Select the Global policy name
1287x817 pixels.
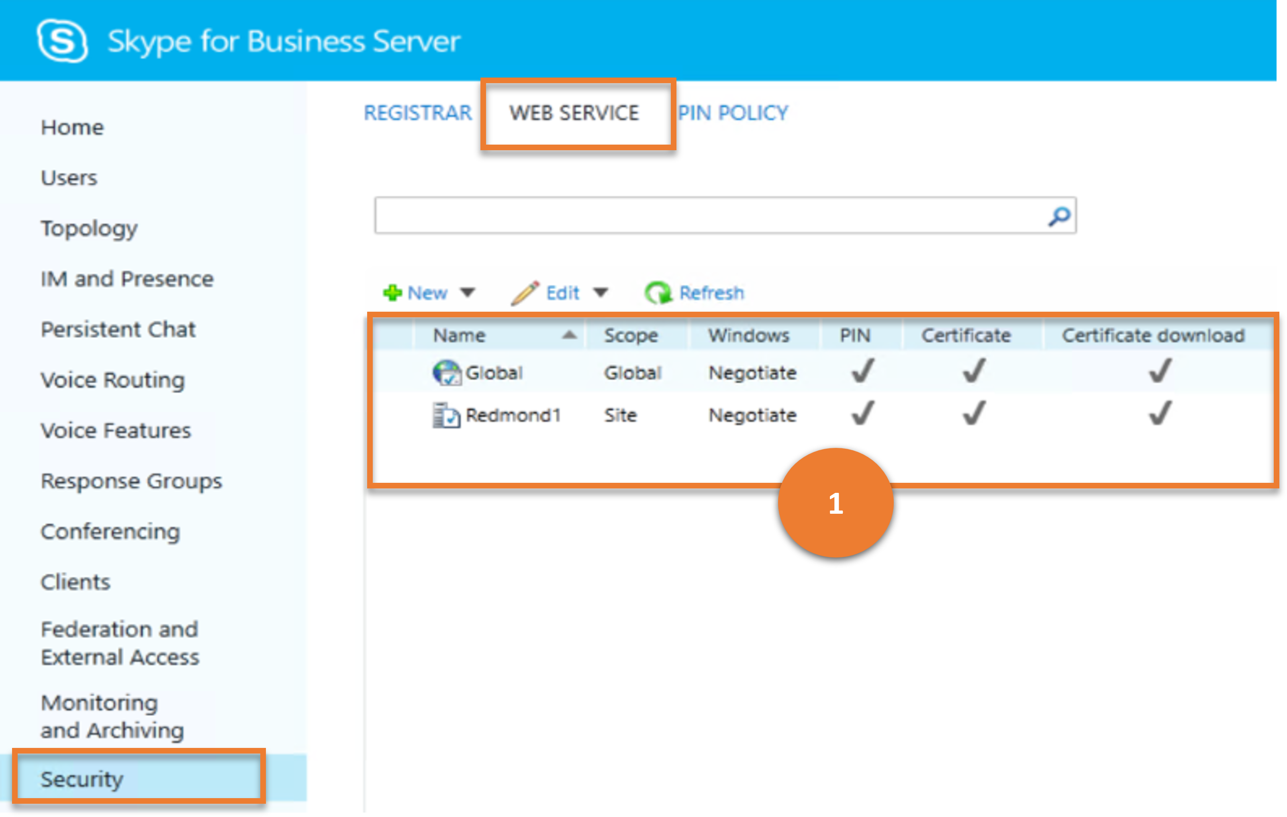pos(494,372)
